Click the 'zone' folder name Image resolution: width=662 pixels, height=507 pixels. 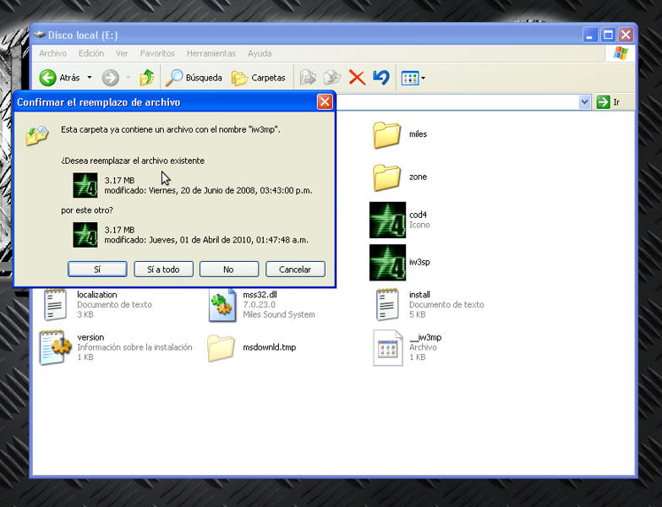(x=418, y=177)
